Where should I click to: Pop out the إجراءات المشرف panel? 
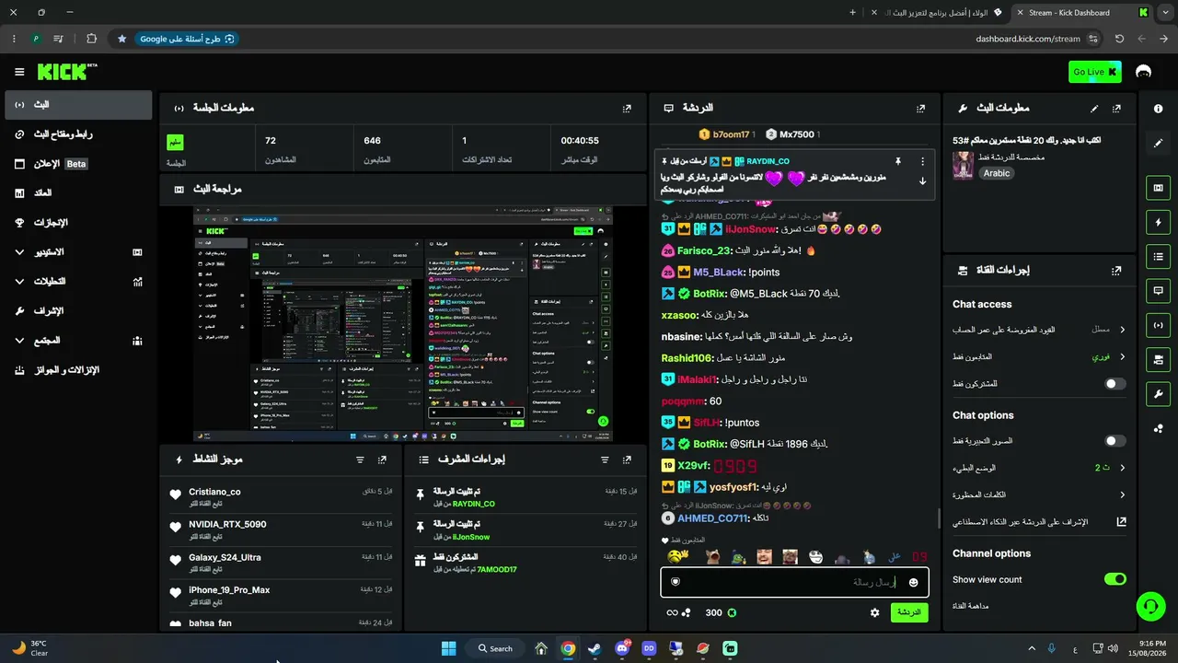coord(627,459)
